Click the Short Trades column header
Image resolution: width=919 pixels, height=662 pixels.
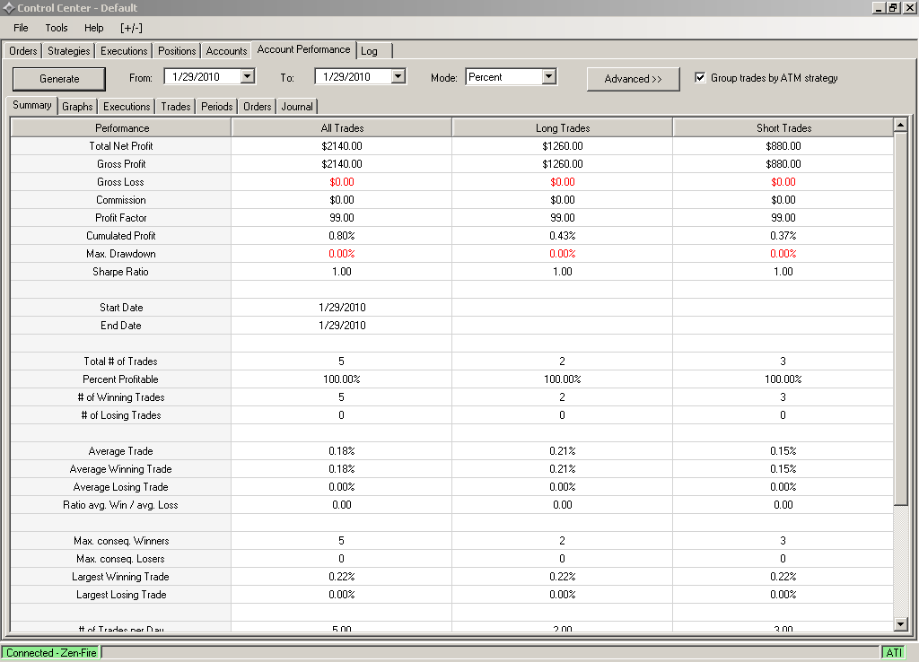(783, 127)
